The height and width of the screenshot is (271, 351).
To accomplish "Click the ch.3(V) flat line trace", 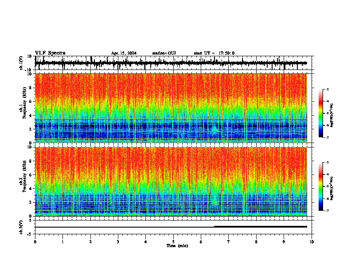I will point(171,227).
